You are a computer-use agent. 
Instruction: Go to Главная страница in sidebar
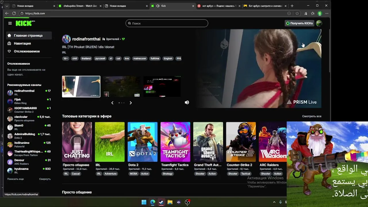[x=29, y=36]
